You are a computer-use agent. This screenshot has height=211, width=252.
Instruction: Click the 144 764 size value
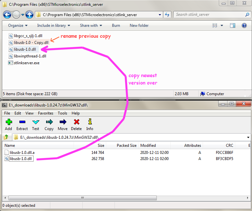click(x=98, y=152)
